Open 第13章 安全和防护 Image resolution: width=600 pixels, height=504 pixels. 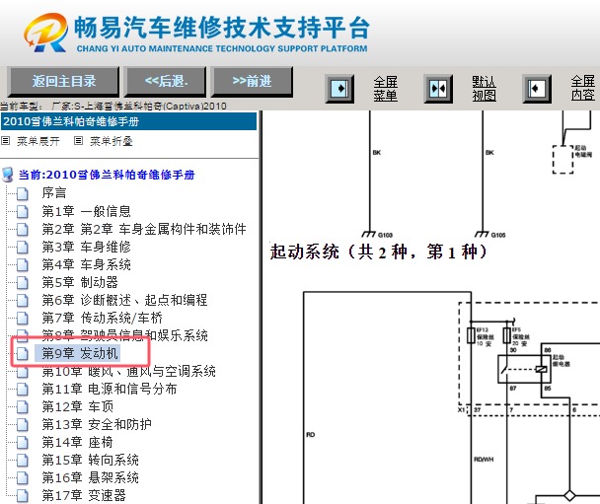97,424
